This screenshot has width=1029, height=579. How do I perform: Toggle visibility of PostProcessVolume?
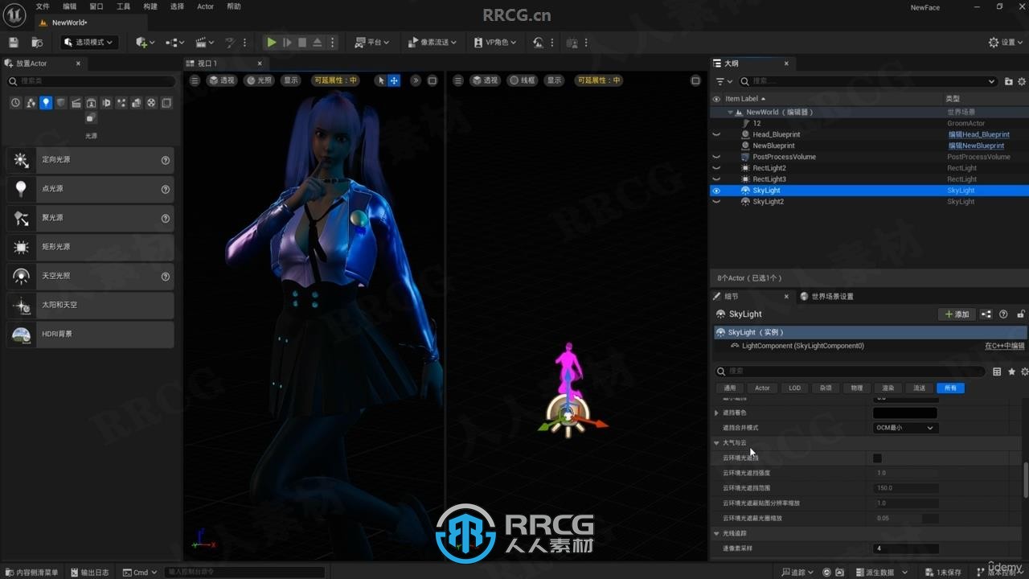[x=716, y=157]
